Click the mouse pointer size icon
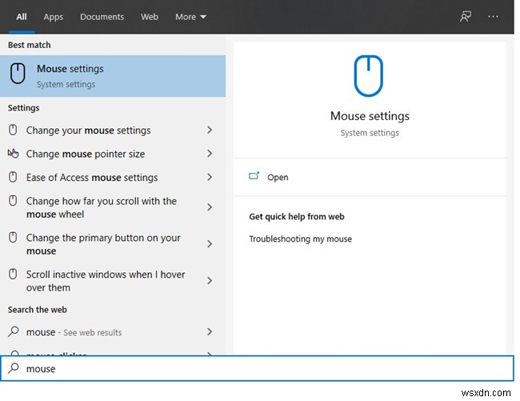This screenshot has height=401, width=520. point(13,154)
